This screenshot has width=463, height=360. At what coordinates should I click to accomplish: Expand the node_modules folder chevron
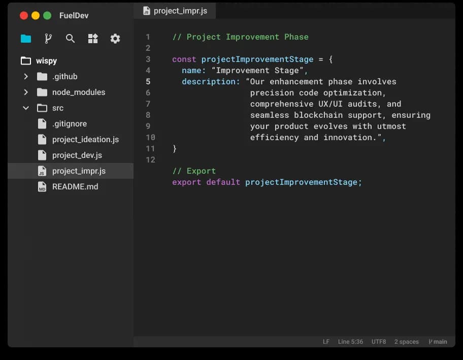click(26, 92)
